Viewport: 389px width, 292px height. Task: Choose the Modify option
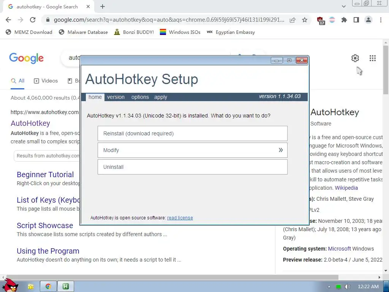point(193,150)
